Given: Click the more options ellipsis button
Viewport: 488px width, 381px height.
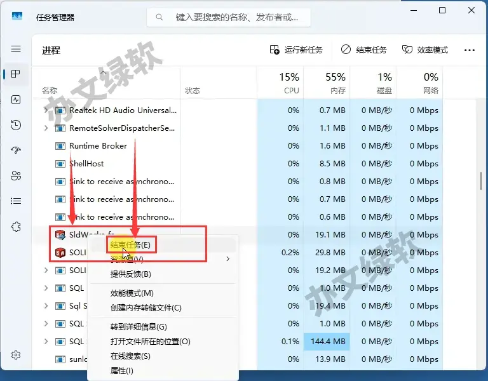Looking at the screenshot, I should [x=470, y=50].
